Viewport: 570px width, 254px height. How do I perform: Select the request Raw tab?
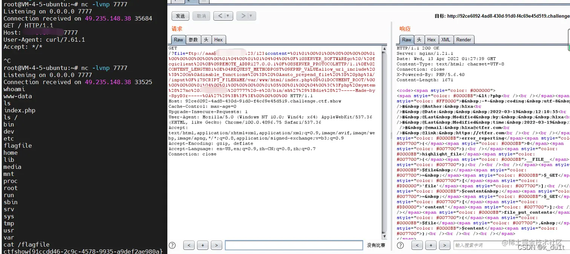[178, 40]
